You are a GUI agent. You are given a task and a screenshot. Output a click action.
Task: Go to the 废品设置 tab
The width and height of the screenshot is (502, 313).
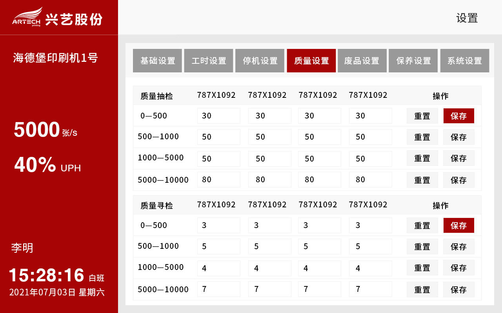click(x=362, y=61)
